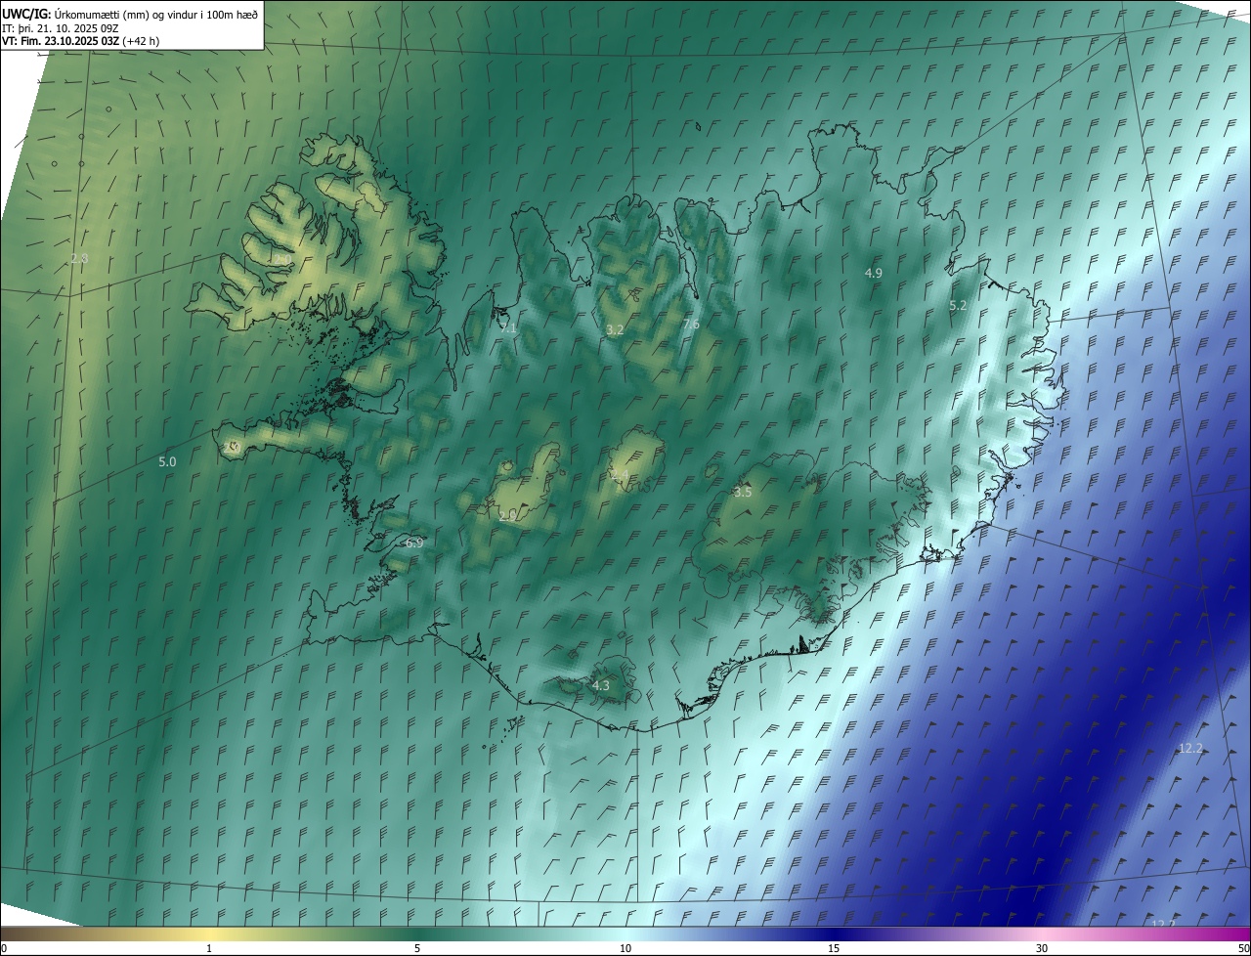Click the 7.1 value label

point(507,327)
